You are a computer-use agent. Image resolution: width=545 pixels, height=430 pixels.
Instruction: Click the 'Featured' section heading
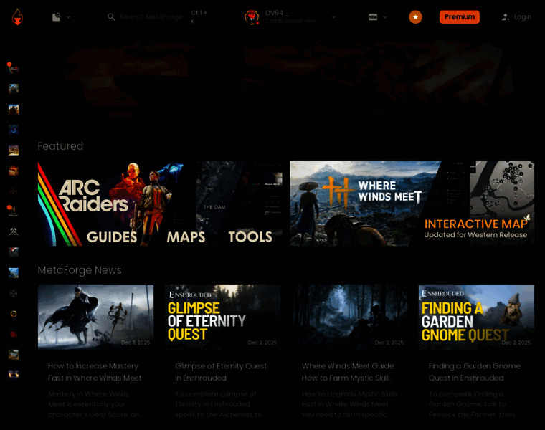click(x=60, y=146)
